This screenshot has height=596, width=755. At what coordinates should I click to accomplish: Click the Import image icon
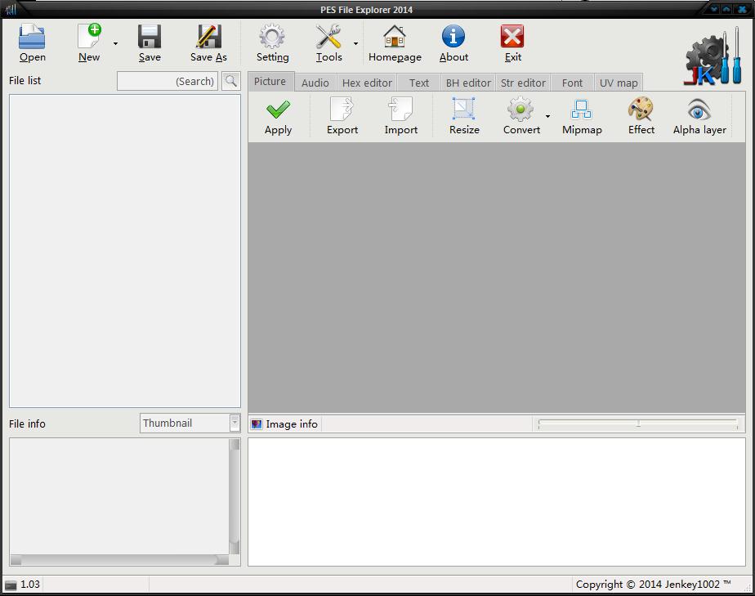(400, 109)
